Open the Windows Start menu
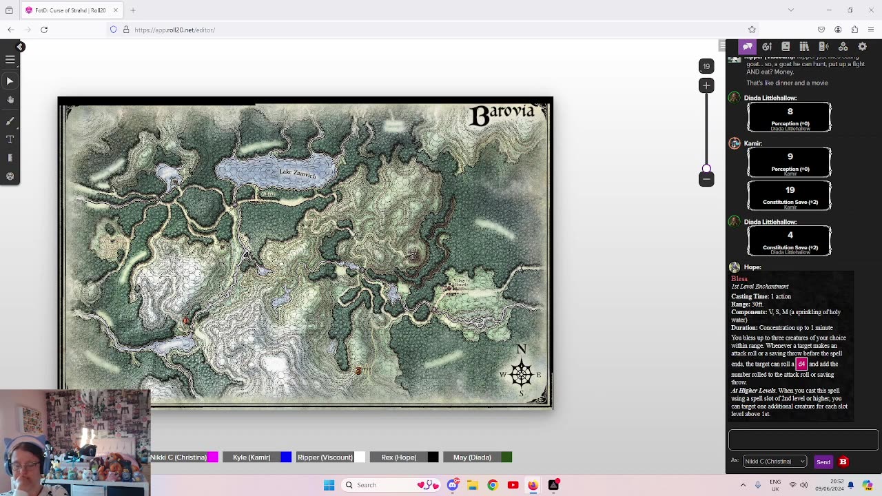 coord(329,485)
